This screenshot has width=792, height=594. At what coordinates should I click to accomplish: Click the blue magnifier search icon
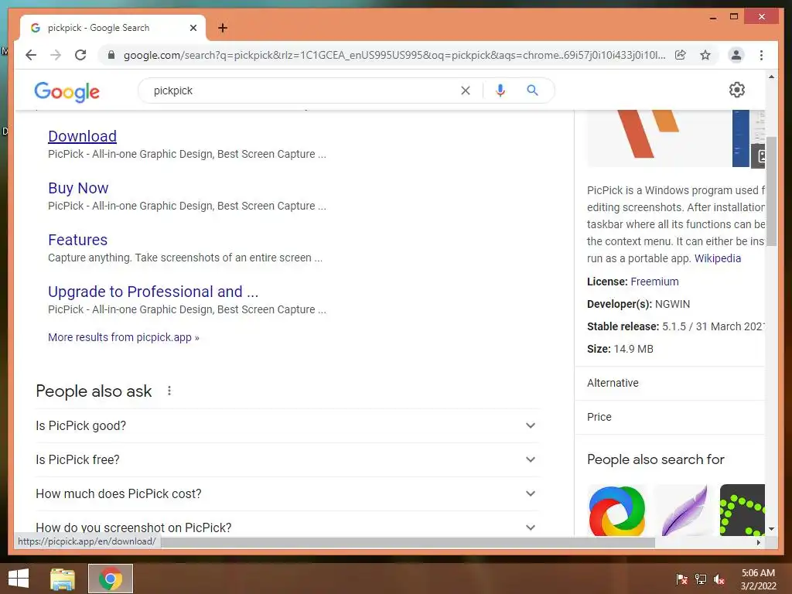pyautogui.click(x=532, y=90)
